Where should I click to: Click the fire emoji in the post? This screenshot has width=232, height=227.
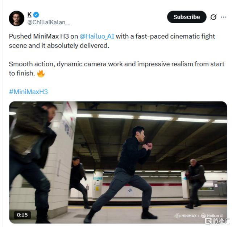pos(41,74)
